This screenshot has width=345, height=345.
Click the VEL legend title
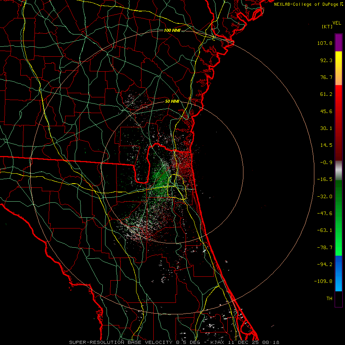(x=337, y=23)
